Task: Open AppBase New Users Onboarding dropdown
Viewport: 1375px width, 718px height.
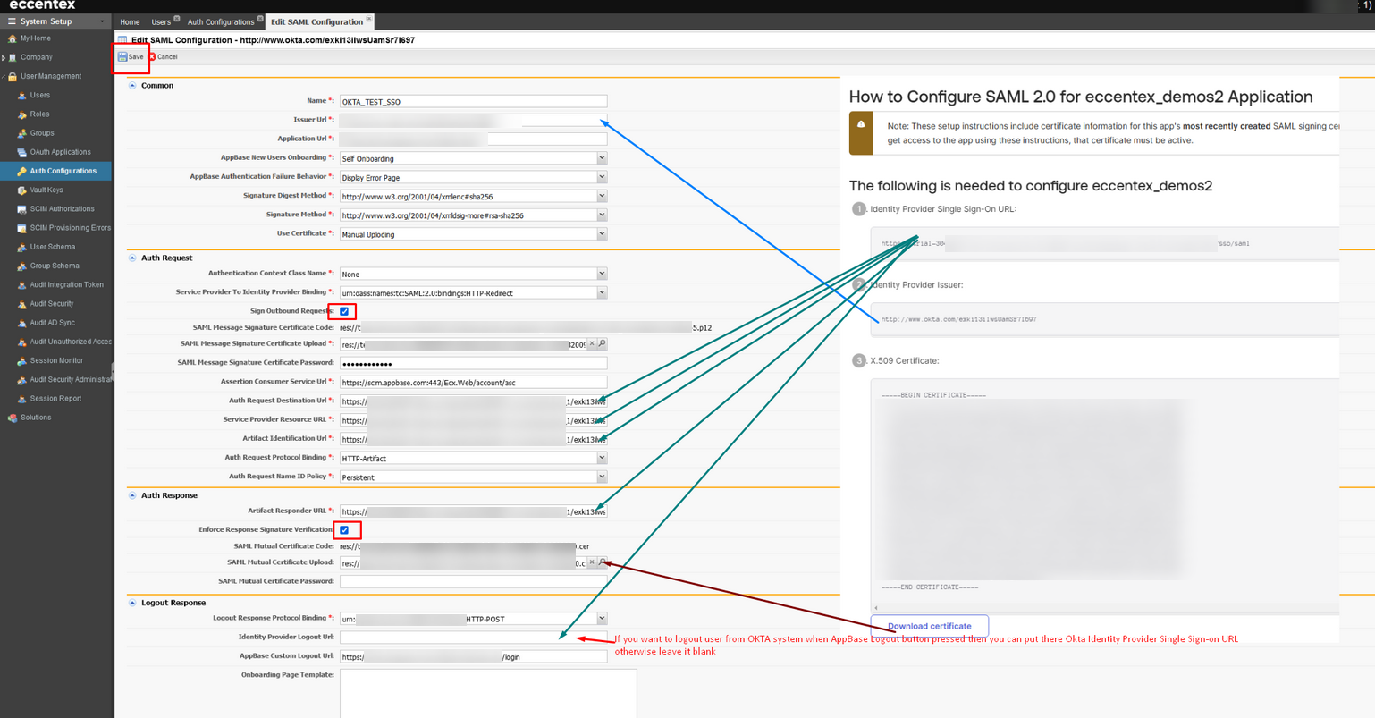Action: (602, 158)
